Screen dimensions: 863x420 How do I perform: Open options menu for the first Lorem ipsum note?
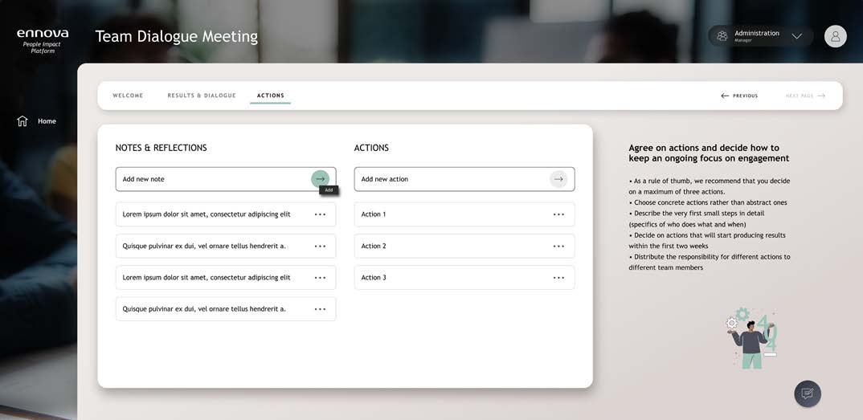[x=320, y=214]
